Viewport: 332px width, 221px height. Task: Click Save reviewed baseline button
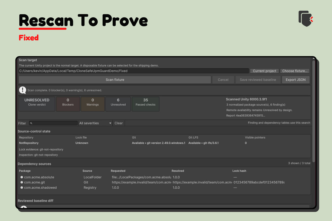click(x=258, y=80)
